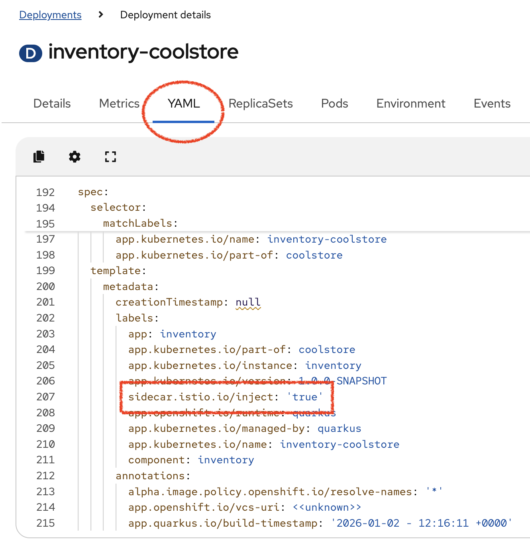Open the editor settings gear

pyautogui.click(x=75, y=157)
